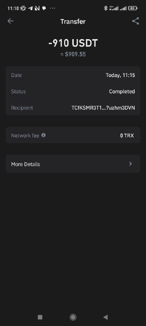
Task: Tap Android home circle button
Action: (x=73, y=317)
